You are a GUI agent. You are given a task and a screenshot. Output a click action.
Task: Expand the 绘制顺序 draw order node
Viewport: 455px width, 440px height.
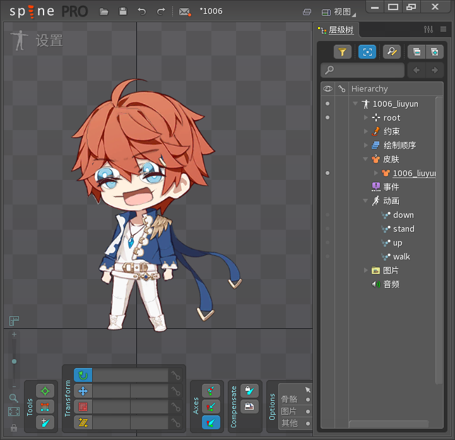365,145
